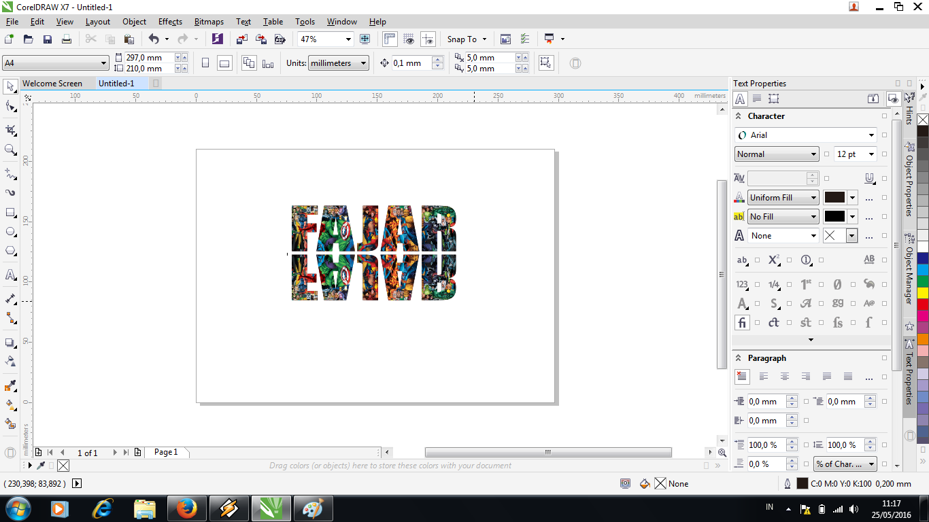This screenshot has height=522, width=929.
Task: Enable the ligatures option in Character panel
Action: [x=742, y=322]
